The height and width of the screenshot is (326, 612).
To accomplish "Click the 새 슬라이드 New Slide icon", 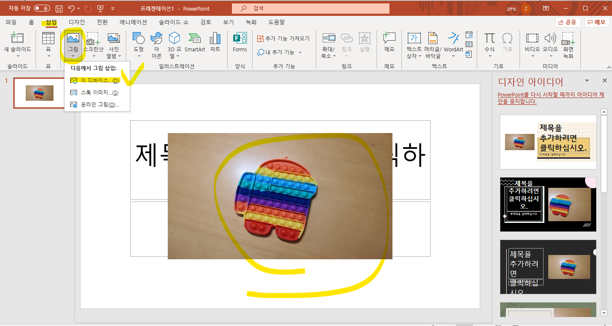I will point(18,38).
